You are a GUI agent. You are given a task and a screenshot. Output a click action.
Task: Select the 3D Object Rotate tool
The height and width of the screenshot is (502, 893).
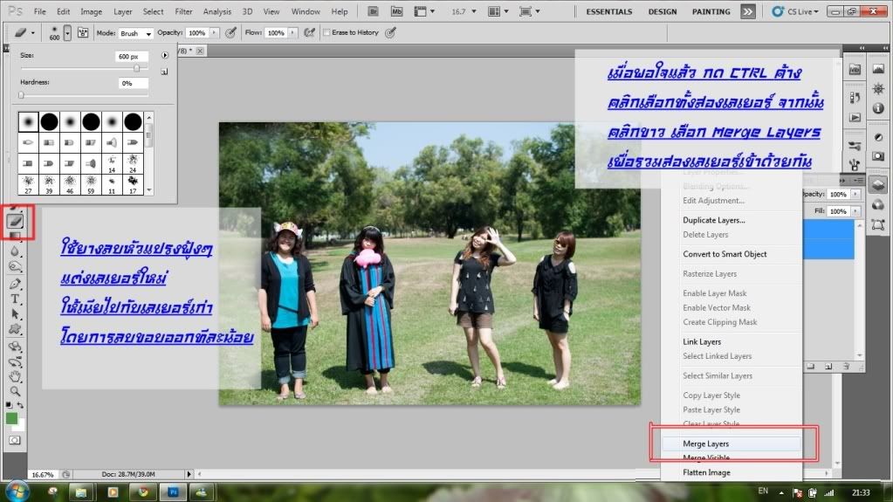tap(16, 347)
